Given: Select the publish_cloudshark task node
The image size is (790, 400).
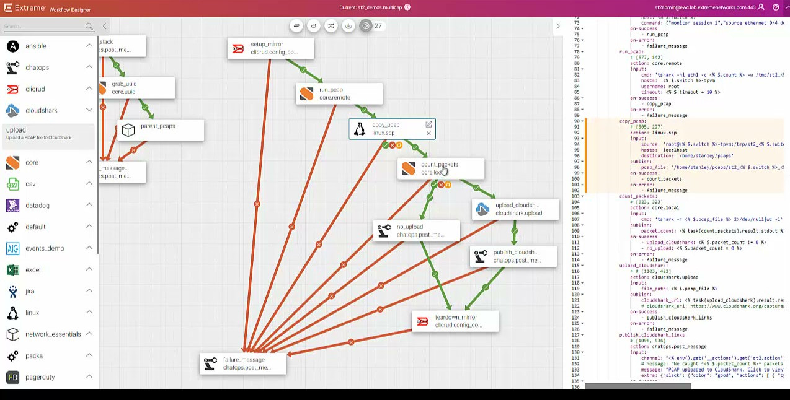Looking at the screenshot, I should pyautogui.click(x=513, y=256).
